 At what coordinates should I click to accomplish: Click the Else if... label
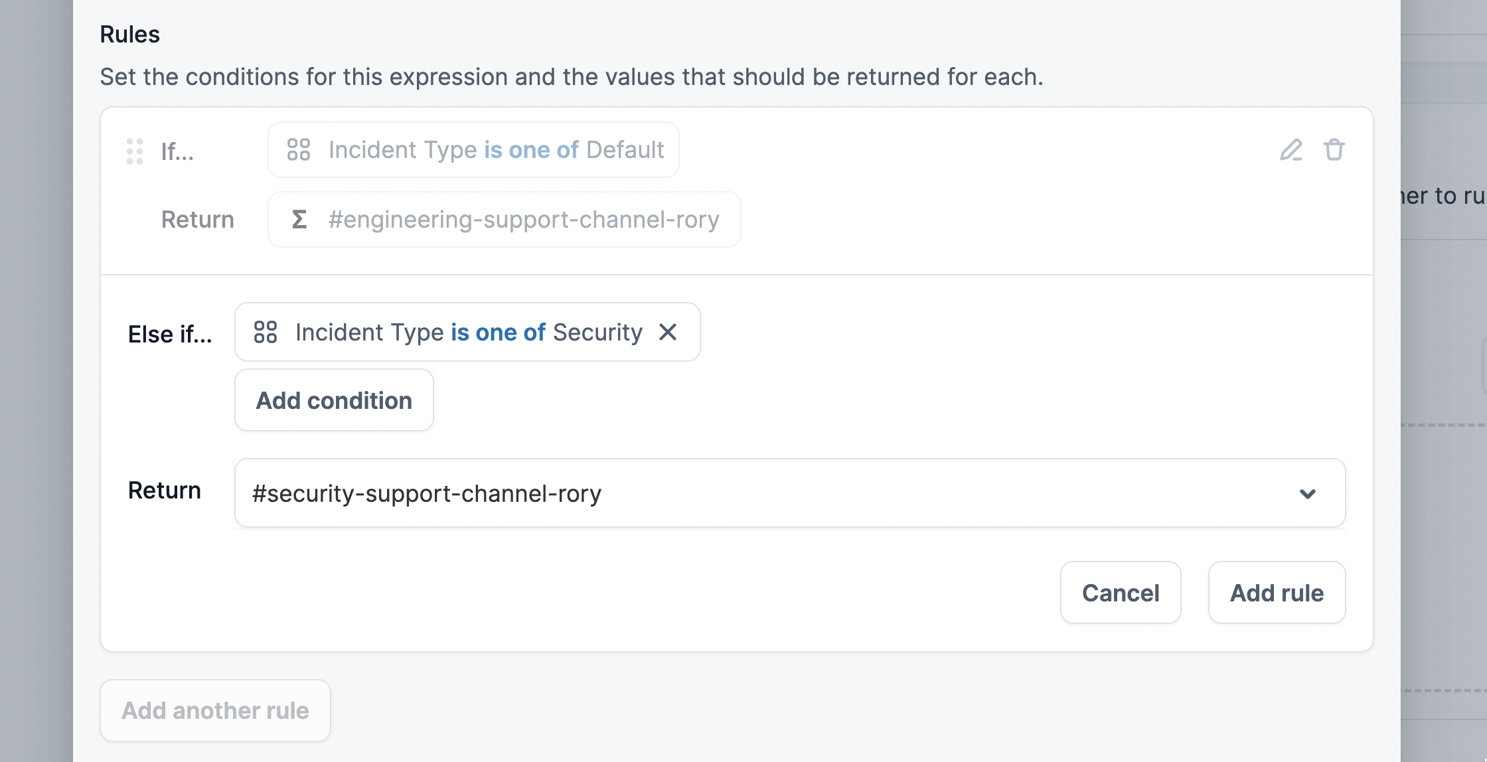coord(170,335)
